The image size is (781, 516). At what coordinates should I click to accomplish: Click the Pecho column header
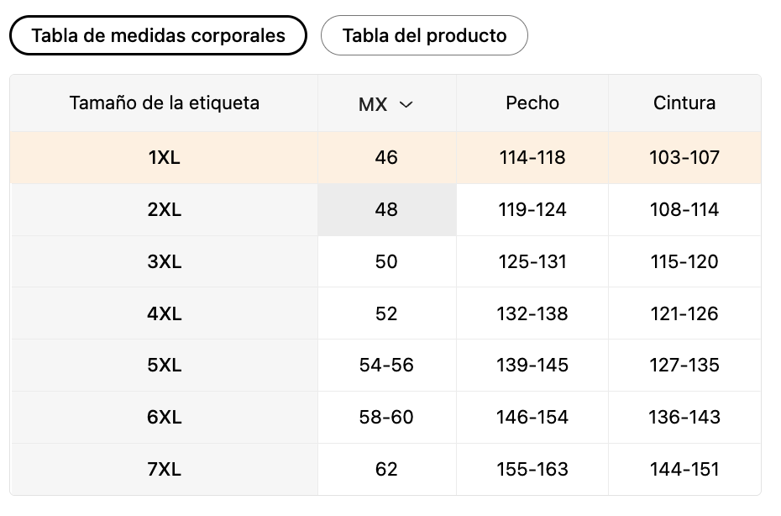[x=532, y=103]
